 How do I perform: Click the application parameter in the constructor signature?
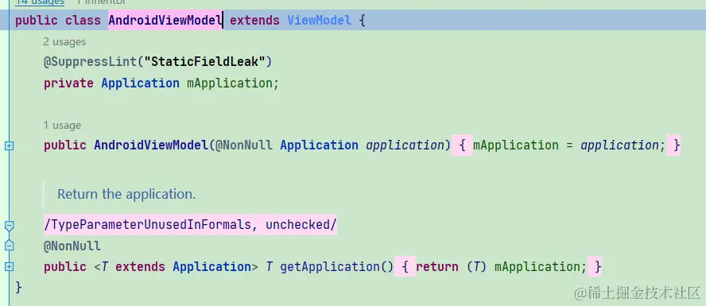[x=405, y=145]
